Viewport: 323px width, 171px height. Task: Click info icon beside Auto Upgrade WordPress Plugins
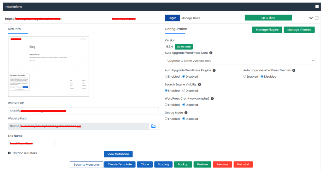click(214, 70)
